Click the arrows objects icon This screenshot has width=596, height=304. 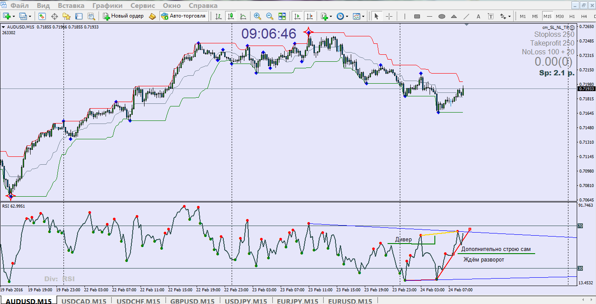[x=503, y=16]
